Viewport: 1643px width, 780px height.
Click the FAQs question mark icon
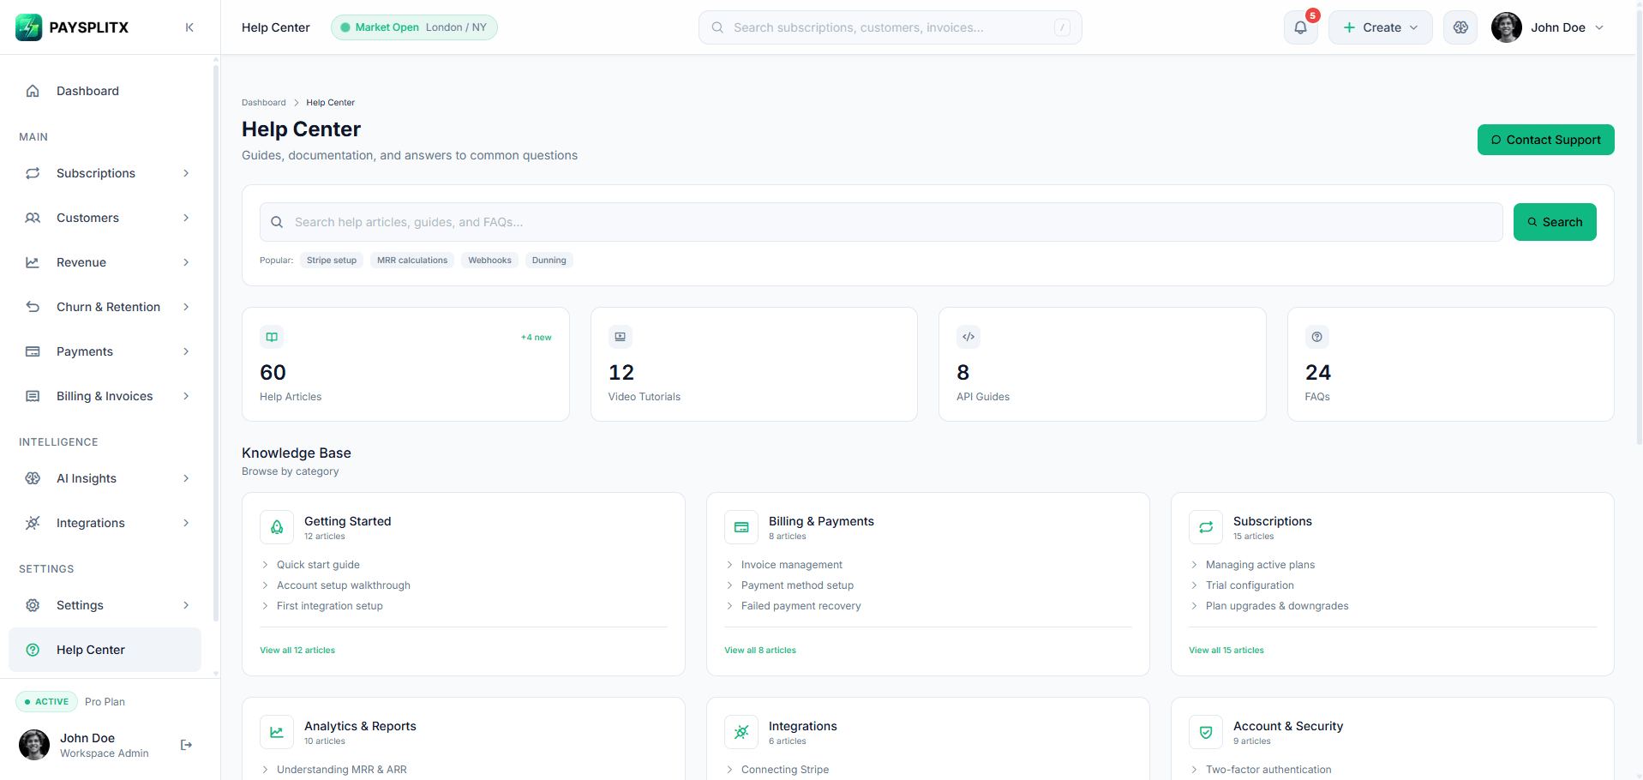(1317, 337)
